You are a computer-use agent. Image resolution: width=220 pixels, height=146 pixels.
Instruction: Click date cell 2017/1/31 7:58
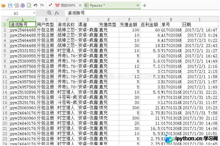[x=200, y=113]
